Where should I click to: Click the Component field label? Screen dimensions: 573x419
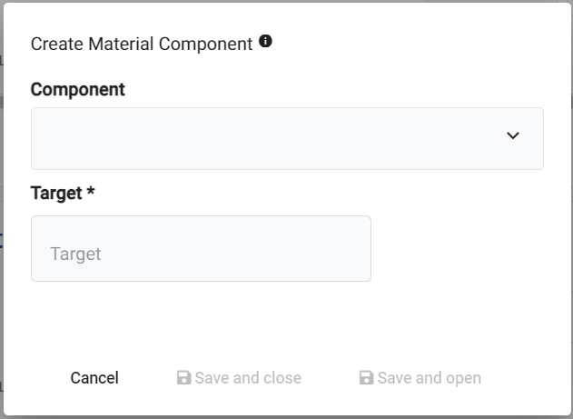pyautogui.click(x=78, y=89)
